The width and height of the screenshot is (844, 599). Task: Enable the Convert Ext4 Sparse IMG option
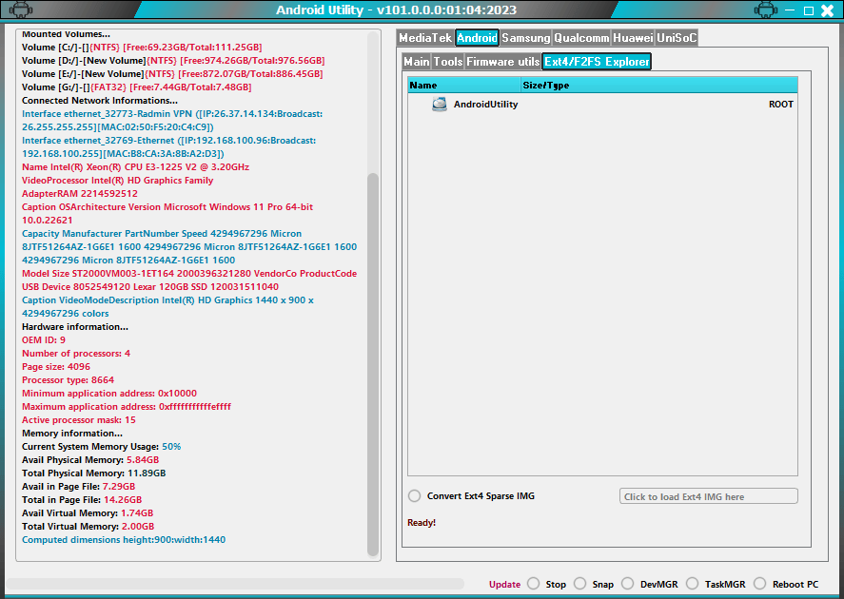coord(414,495)
